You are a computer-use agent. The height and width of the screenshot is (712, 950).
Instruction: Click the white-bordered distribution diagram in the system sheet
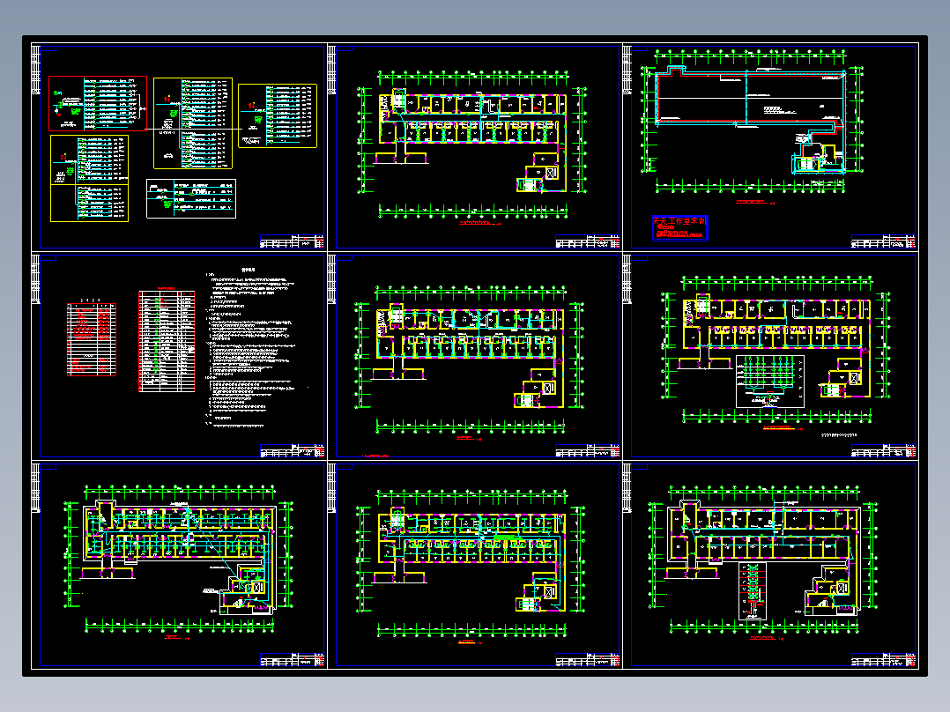pos(191,198)
